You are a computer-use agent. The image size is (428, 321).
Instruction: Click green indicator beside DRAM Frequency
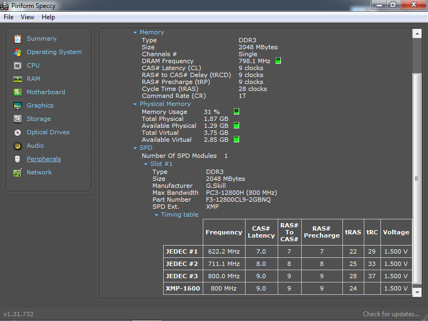278,61
